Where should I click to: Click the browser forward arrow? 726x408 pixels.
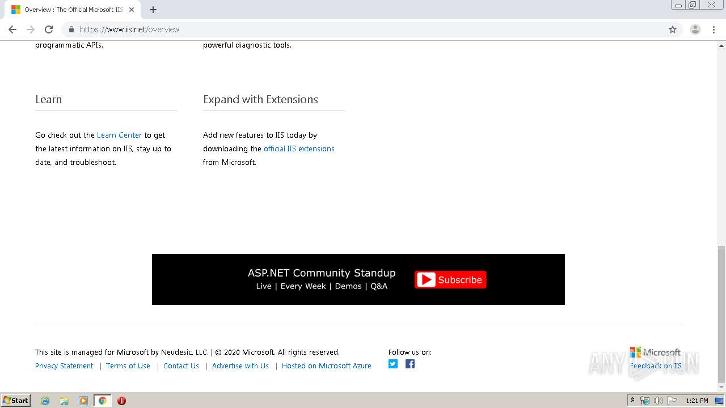click(x=31, y=29)
